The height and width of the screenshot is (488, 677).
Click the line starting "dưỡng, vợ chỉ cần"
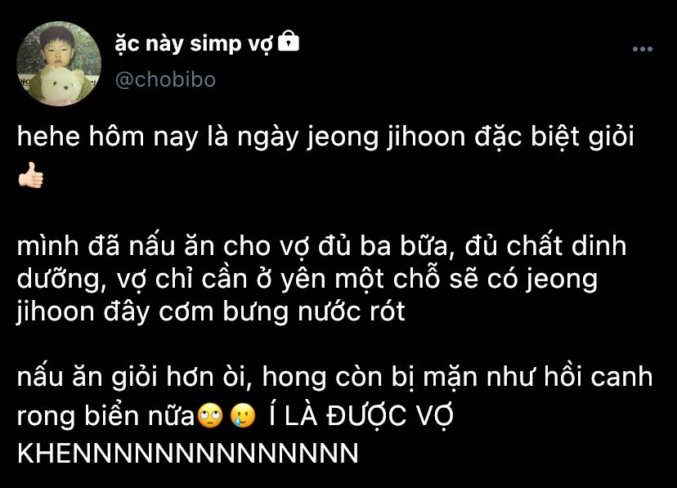(307, 280)
